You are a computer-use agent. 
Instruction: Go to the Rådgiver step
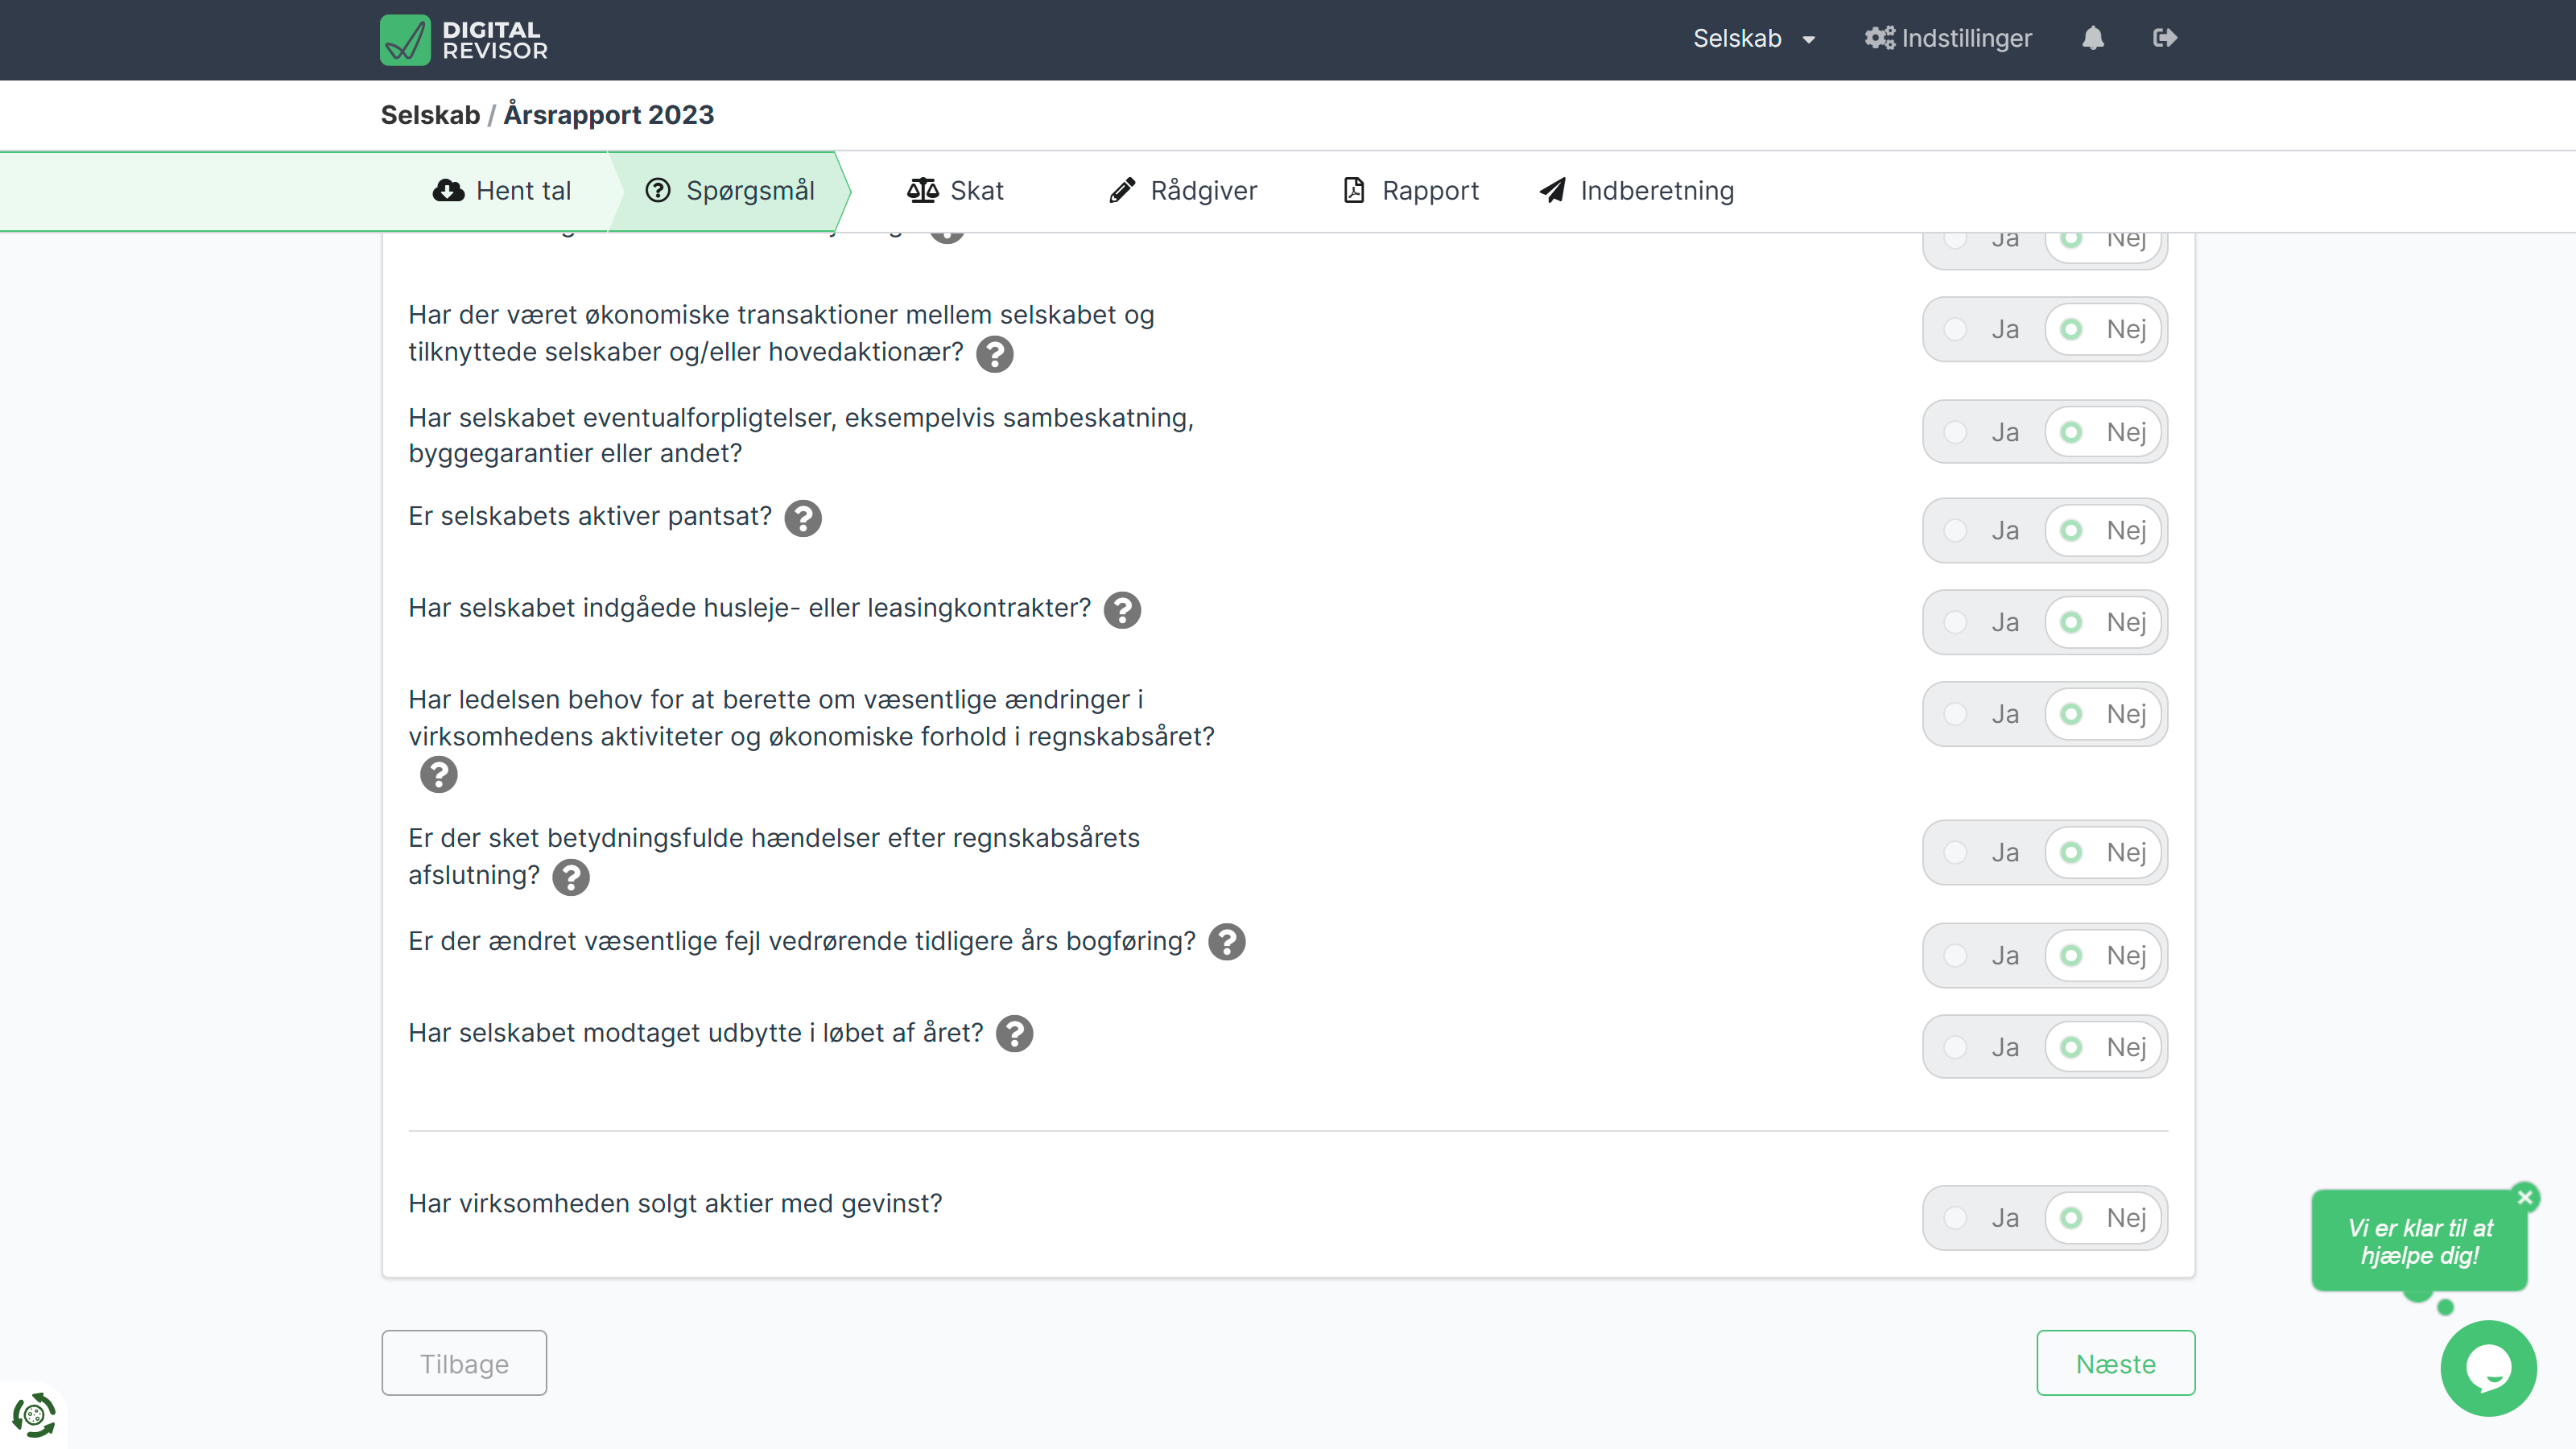coord(1183,190)
